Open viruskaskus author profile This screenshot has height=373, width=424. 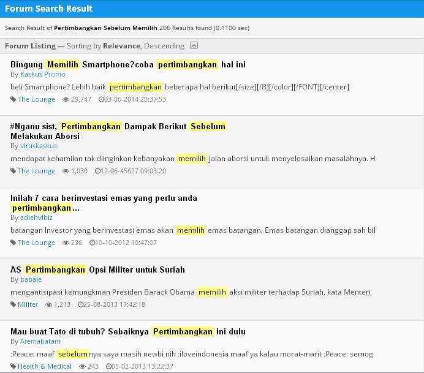(39, 146)
